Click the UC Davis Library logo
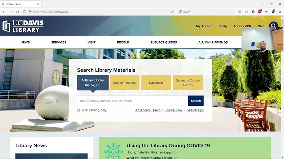This screenshot has height=159, width=284. tap(23, 26)
